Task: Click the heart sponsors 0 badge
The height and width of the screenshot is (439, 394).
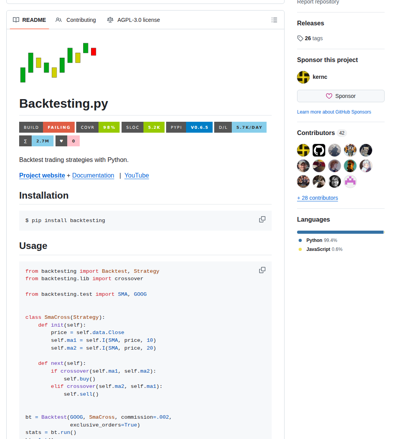Action: pyautogui.click(x=68, y=141)
